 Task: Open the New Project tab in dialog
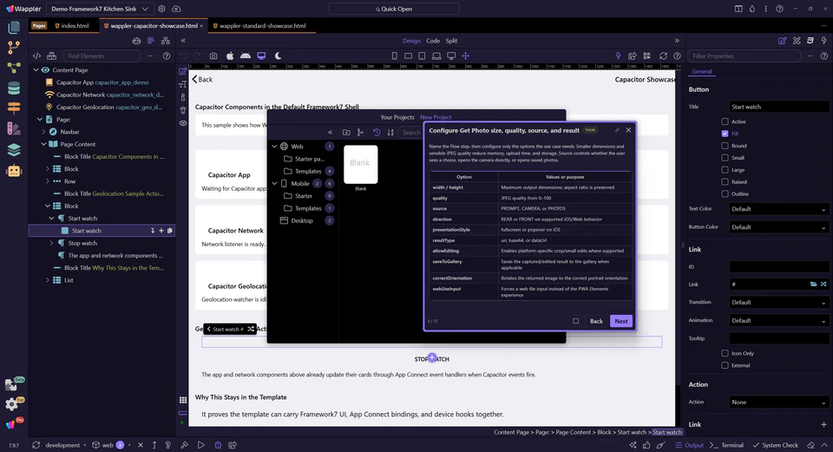click(x=436, y=117)
